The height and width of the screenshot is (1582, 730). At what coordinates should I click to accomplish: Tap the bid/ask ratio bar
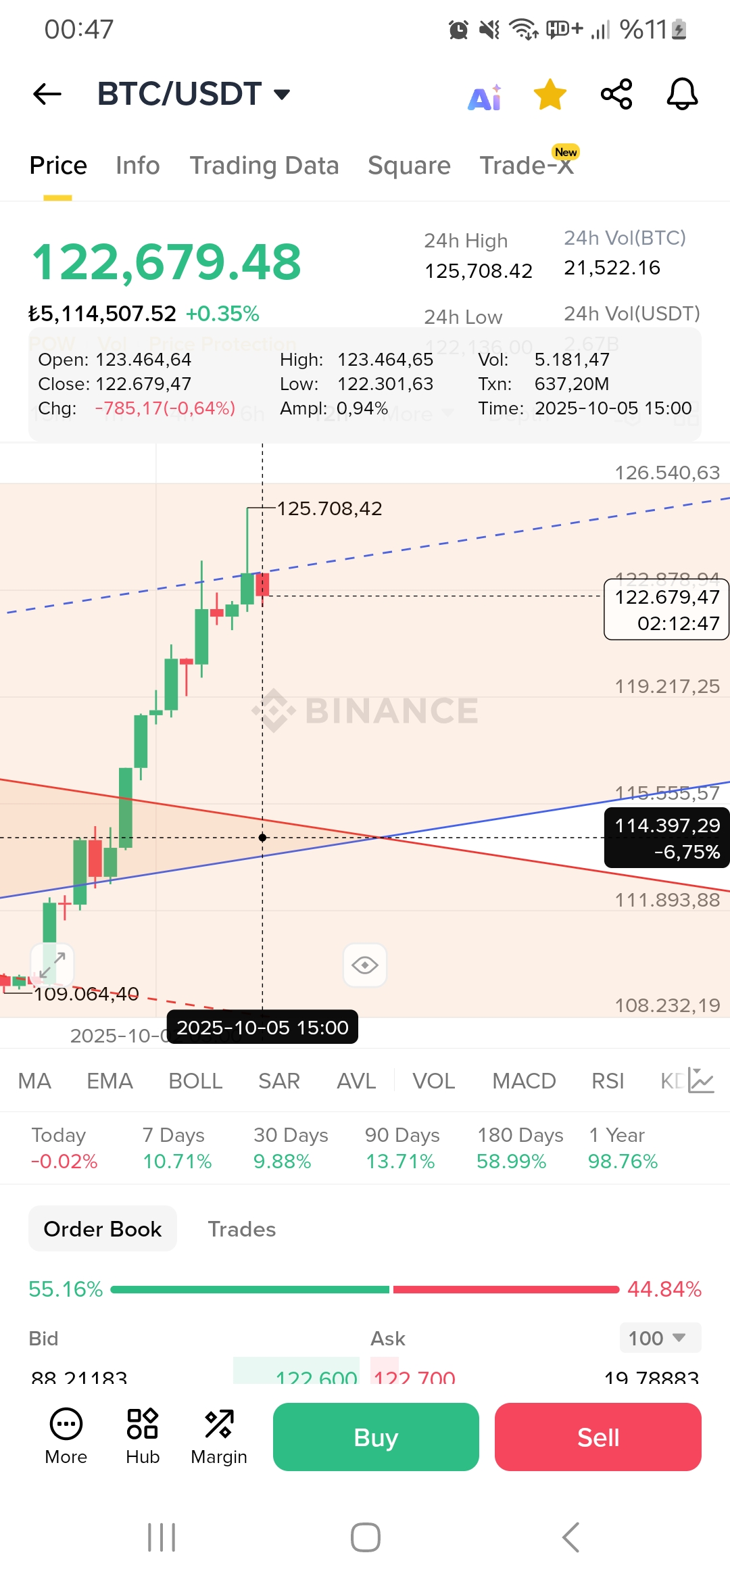tap(365, 1289)
